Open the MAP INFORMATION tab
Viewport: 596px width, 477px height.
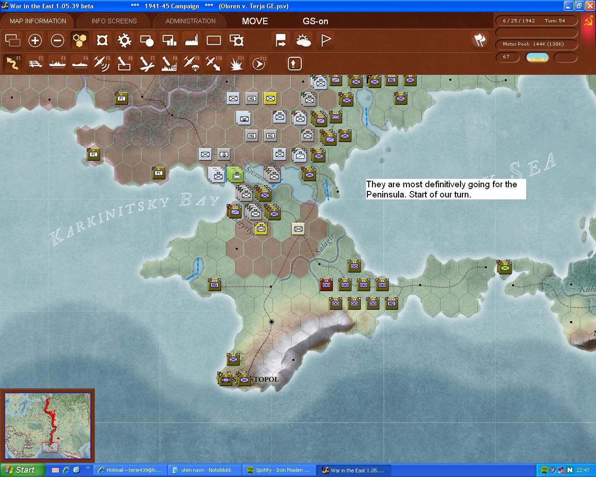point(38,21)
